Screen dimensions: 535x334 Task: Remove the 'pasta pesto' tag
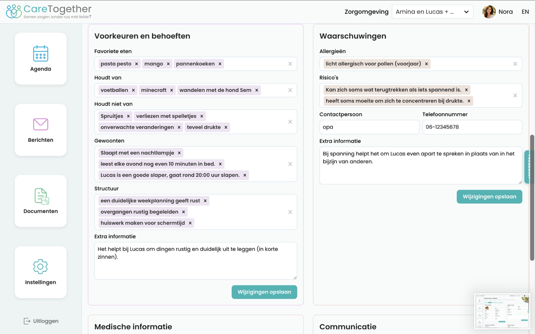pos(136,64)
